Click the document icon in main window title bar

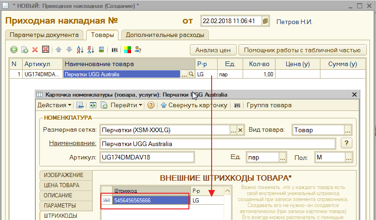[x=5, y=5]
